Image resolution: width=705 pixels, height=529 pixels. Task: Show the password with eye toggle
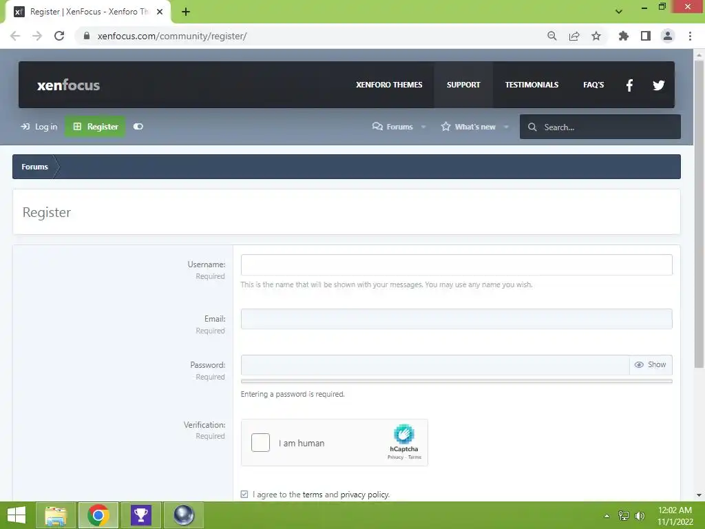pos(651,365)
